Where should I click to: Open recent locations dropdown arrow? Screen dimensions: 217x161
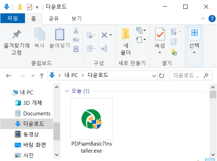point(33,76)
